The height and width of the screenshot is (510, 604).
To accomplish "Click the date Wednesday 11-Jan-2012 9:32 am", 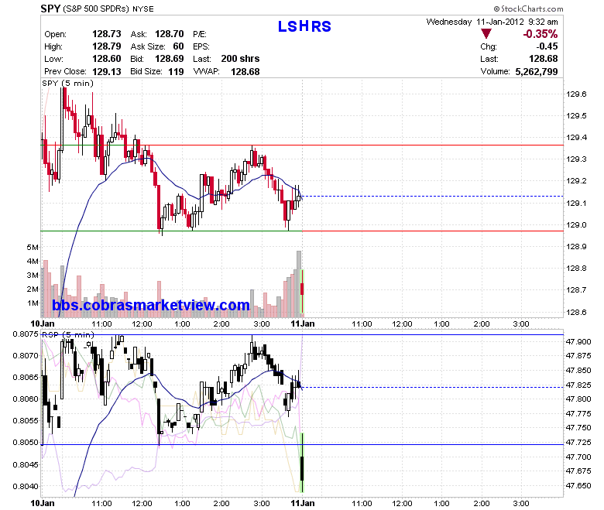I will pos(492,22).
